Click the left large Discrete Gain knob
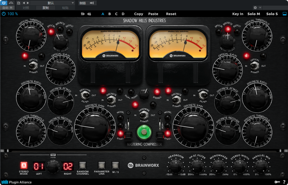This screenshot has width=288, height=185. click(x=95, y=128)
